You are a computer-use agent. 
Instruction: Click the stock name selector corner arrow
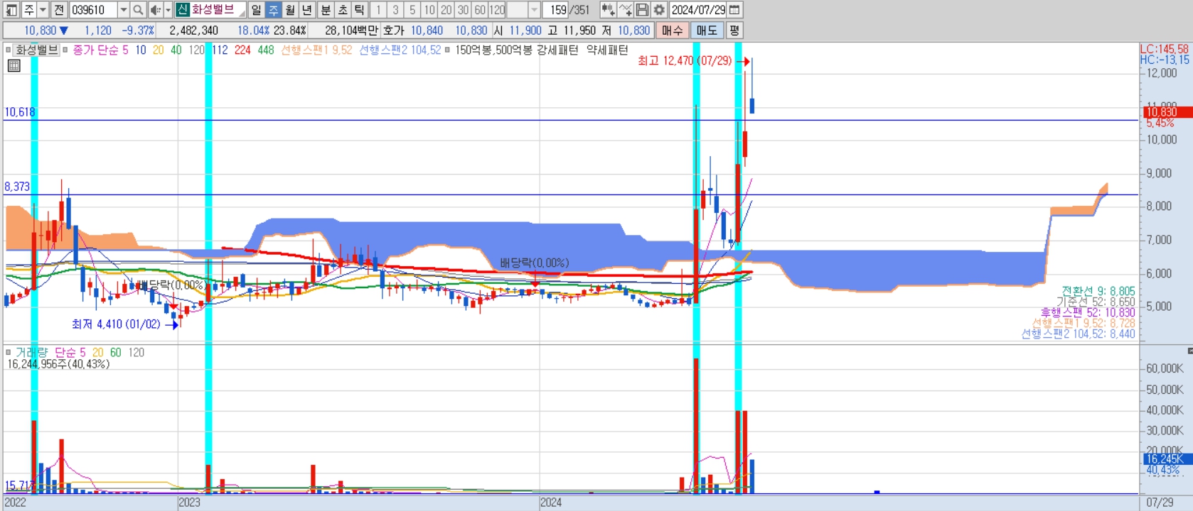pos(242,13)
